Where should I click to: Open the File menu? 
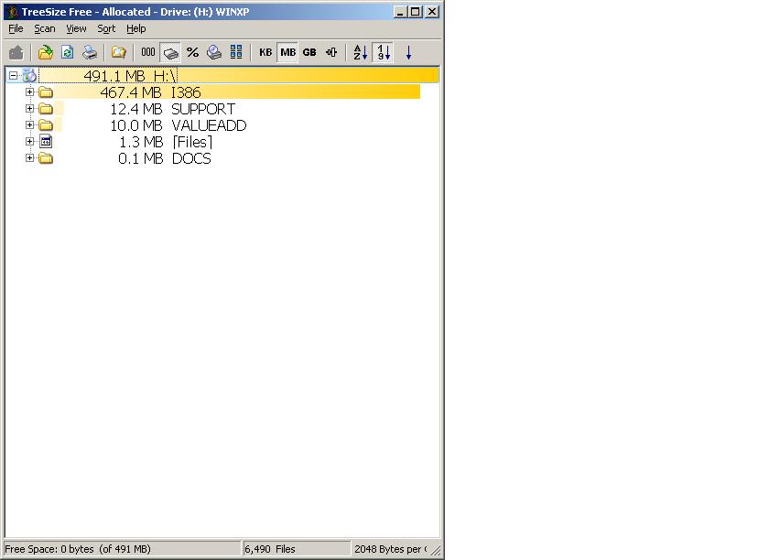[16, 29]
